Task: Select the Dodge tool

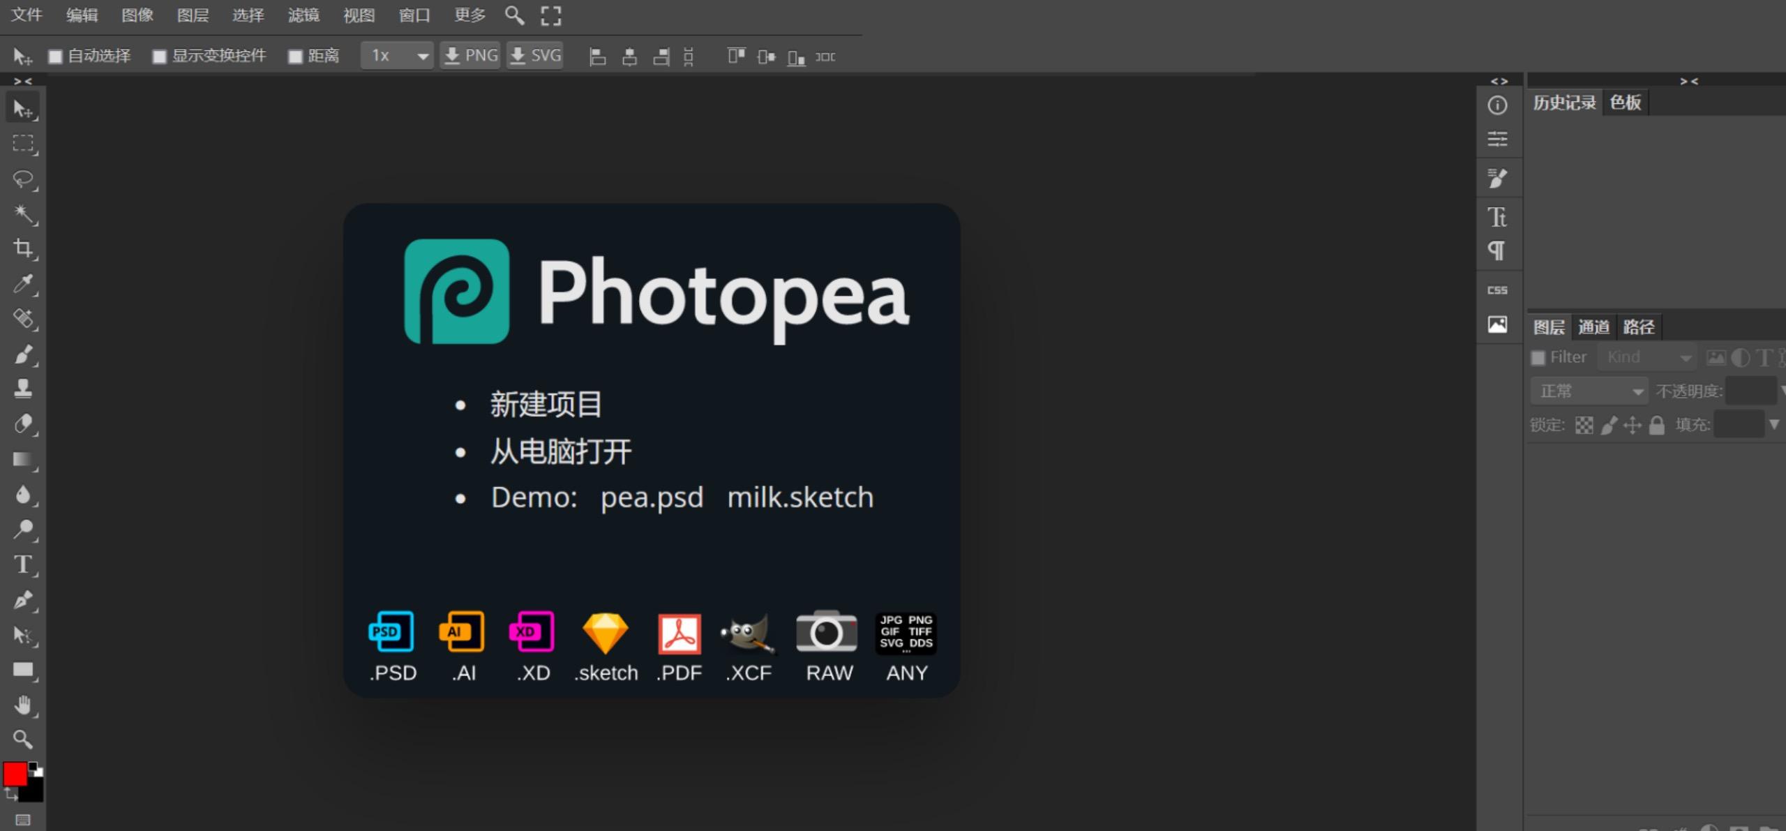Action: coord(23,530)
